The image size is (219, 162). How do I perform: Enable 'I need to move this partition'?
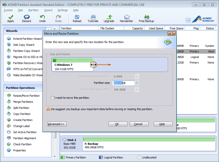(52, 97)
